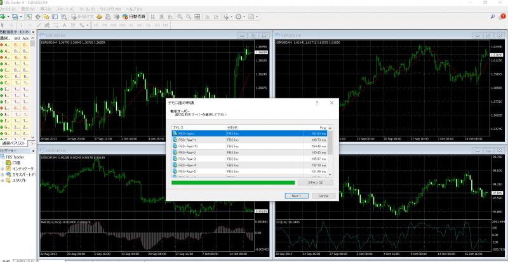The width and height of the screenshot is (508, 262).
Task: Select the Fibonacci retracement tool
Action: point(56,25)
